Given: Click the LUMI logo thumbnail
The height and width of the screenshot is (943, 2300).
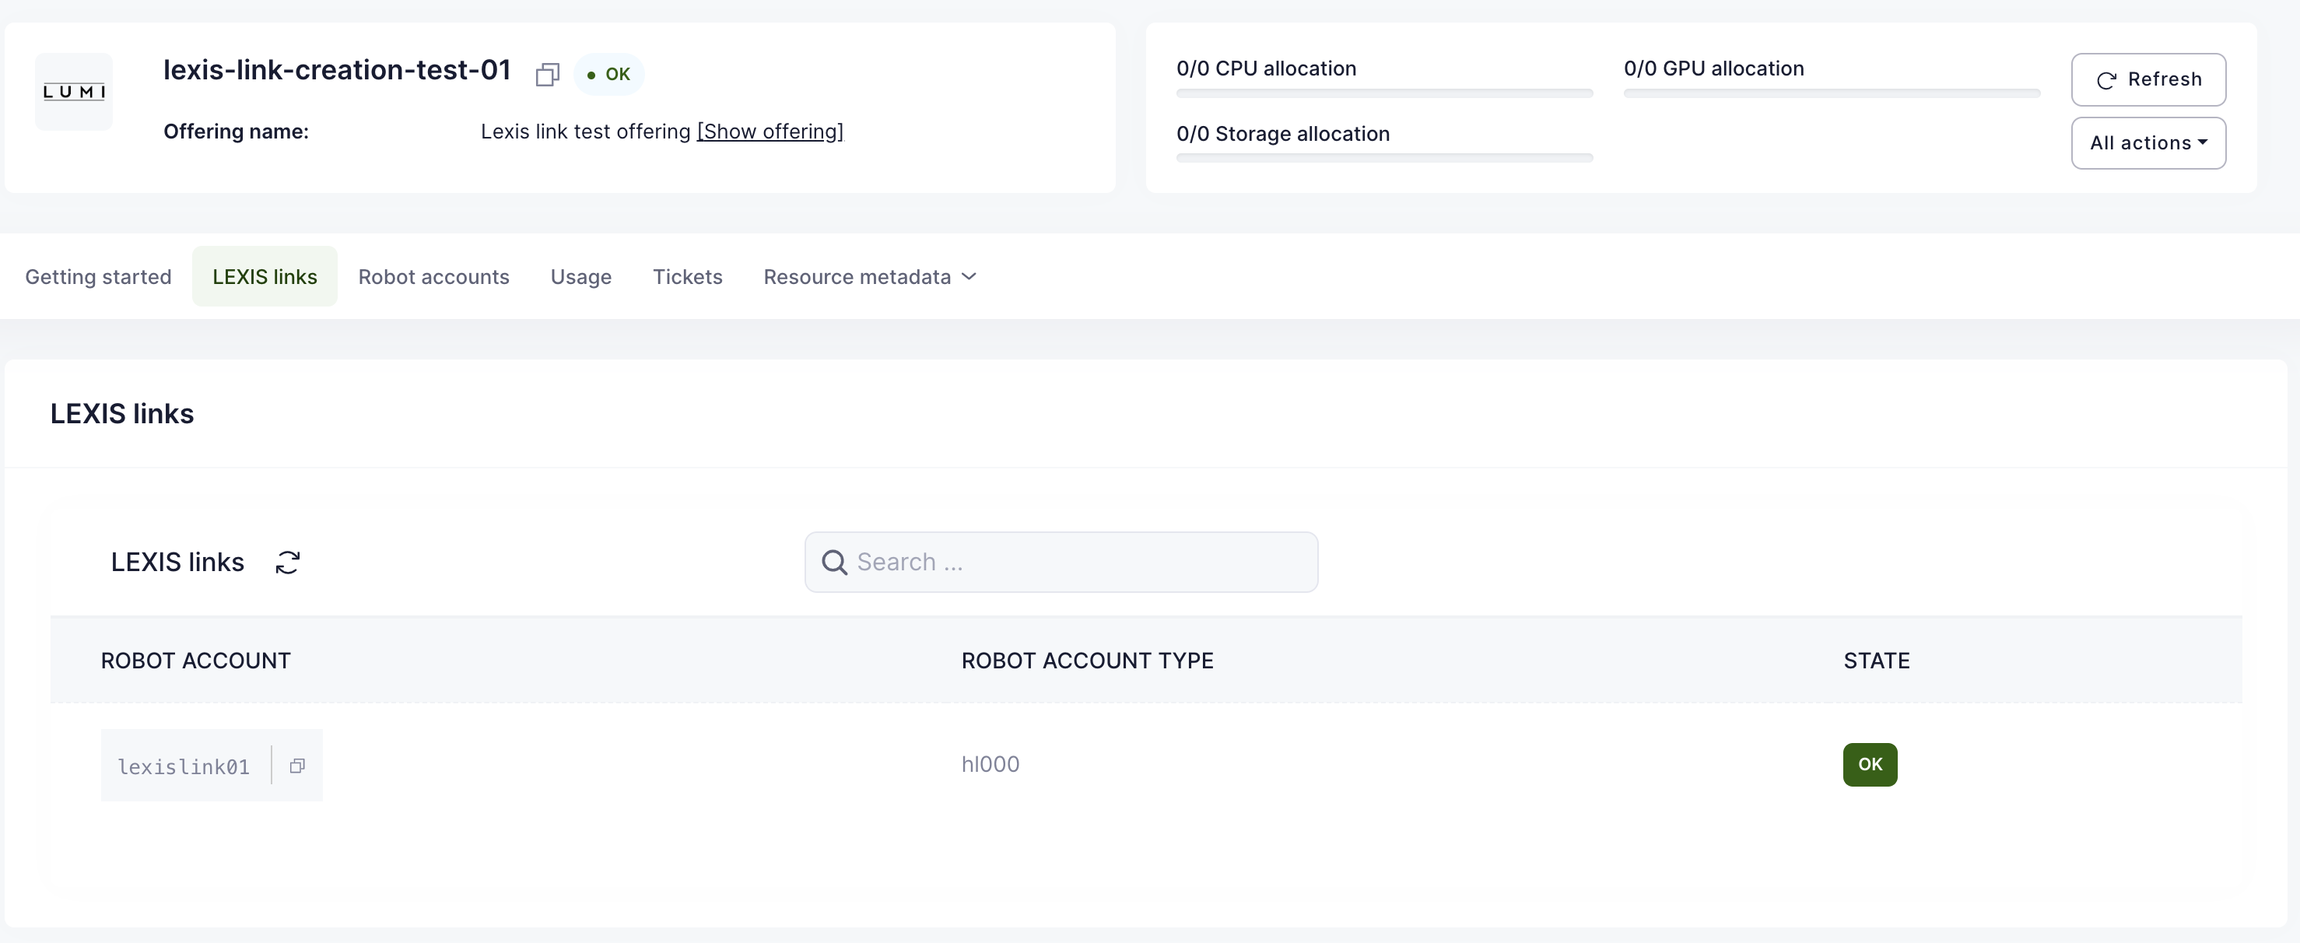Looking at the screenshot, I should pos(74,92).
